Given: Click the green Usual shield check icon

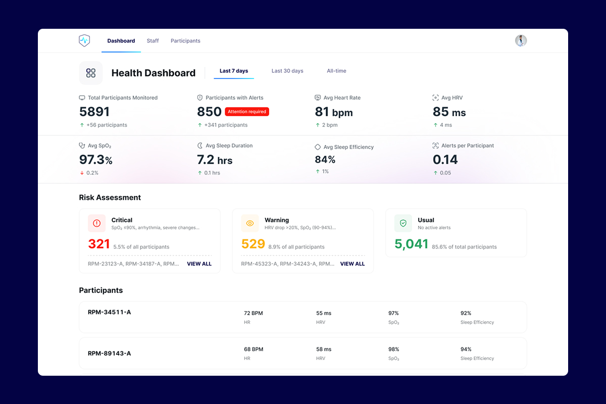Looking at the screenshot, I should (x=403, y=223).
